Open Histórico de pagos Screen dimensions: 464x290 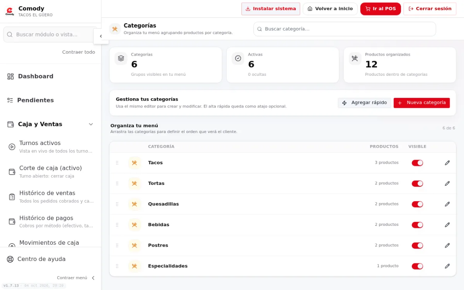point(50,222)
